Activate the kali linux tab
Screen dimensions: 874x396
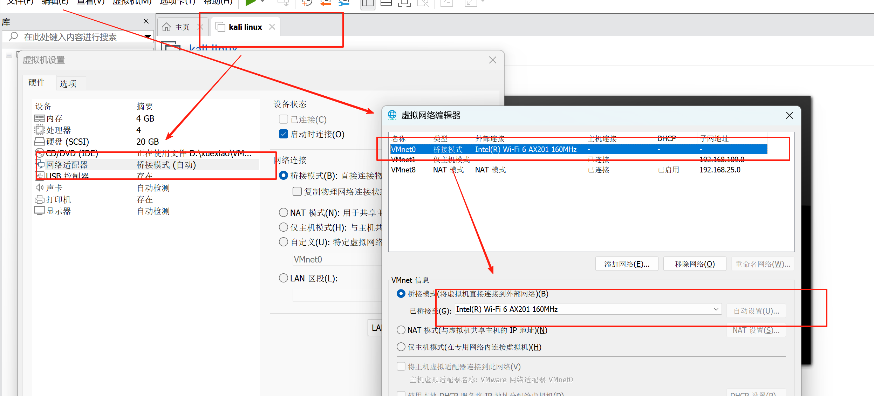click(x=245, y=27)
